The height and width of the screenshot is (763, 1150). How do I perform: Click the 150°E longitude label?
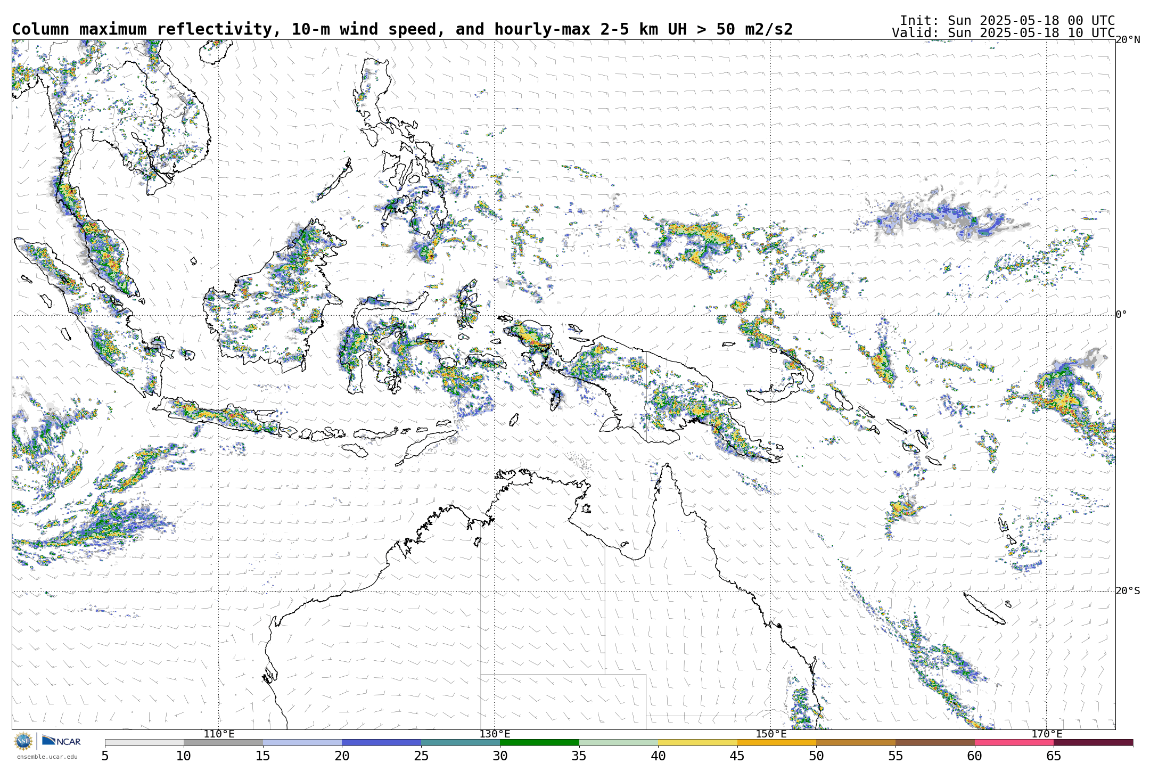771,734
